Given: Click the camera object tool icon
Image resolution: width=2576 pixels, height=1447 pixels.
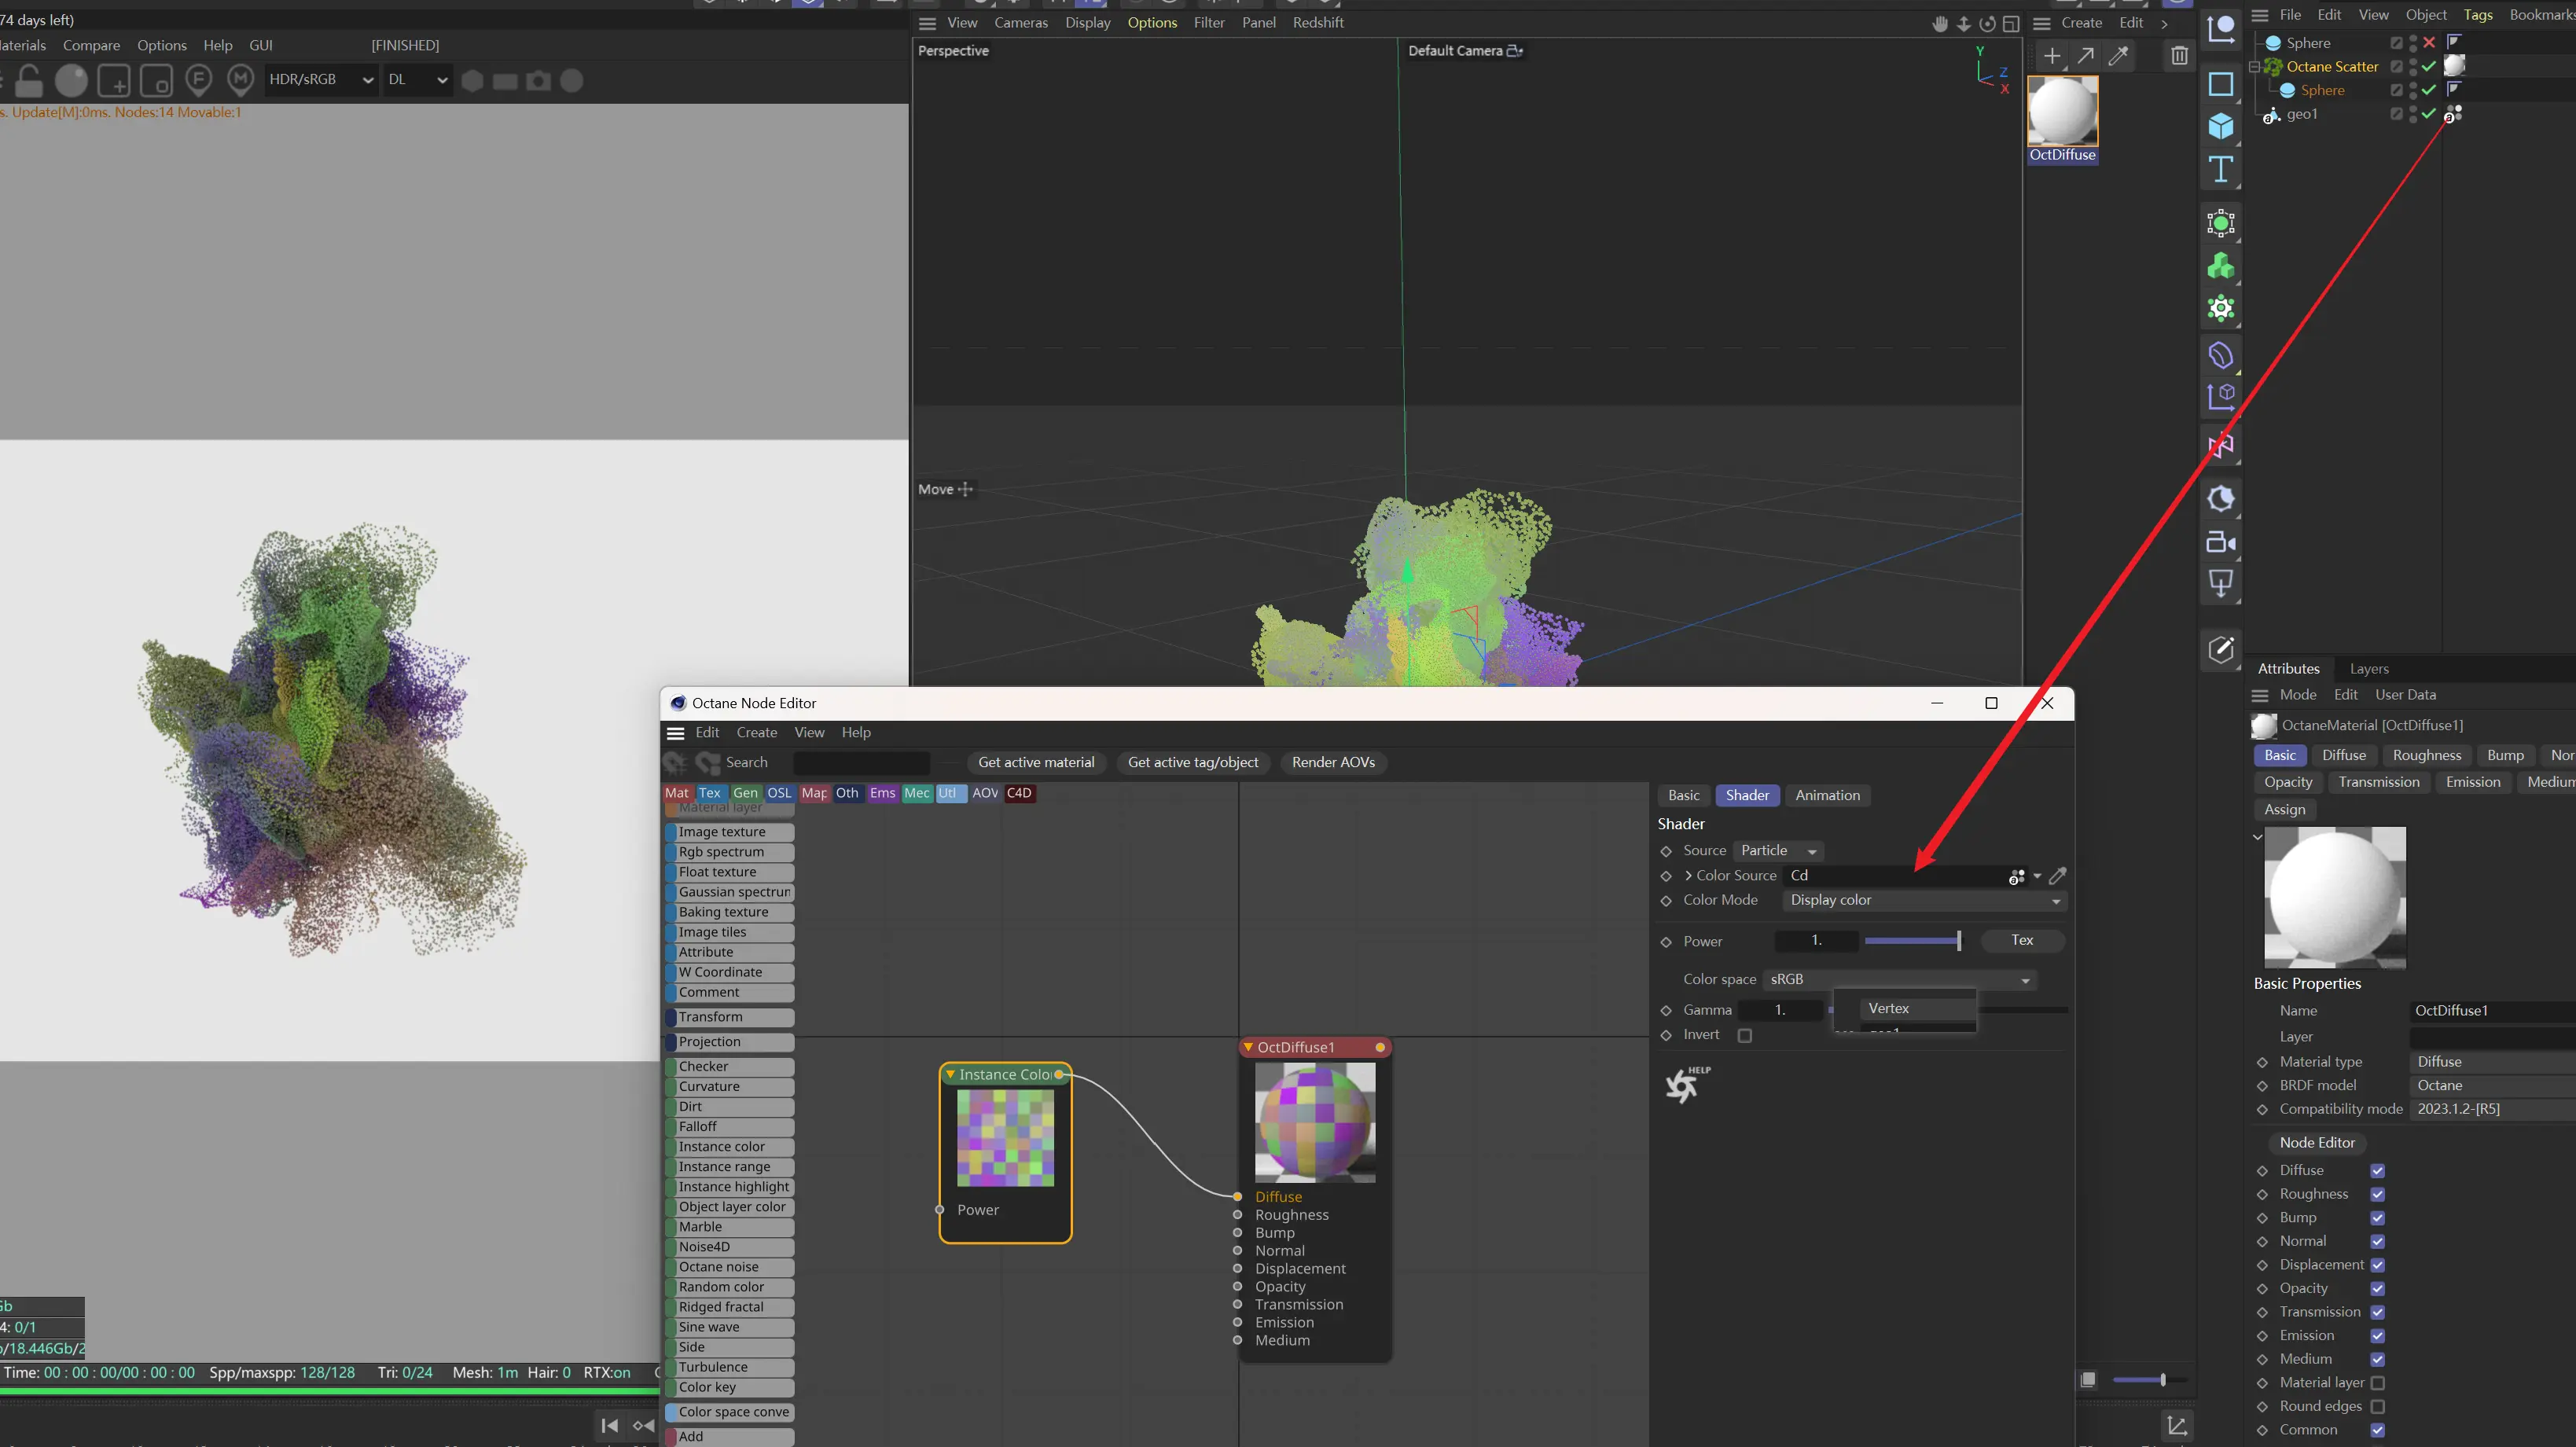Looking at the screenshot, I should [x=2220, y=542].
